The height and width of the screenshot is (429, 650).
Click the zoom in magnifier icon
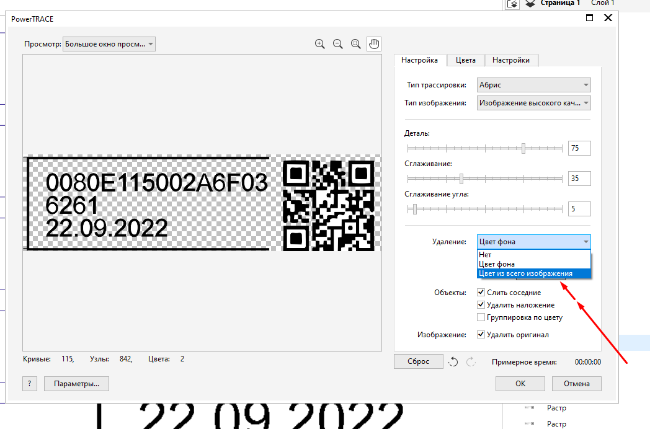tap(319, 44)
